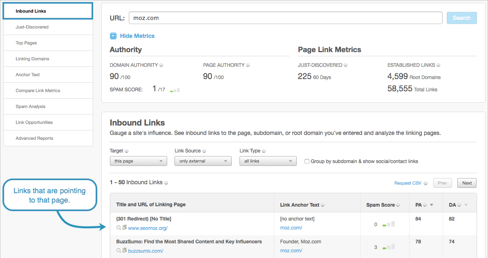488x258 pixels.
Task: Click magnifier icon beside www.seomoz.org/
Action: pyautogui.click(x=119, y=228)
